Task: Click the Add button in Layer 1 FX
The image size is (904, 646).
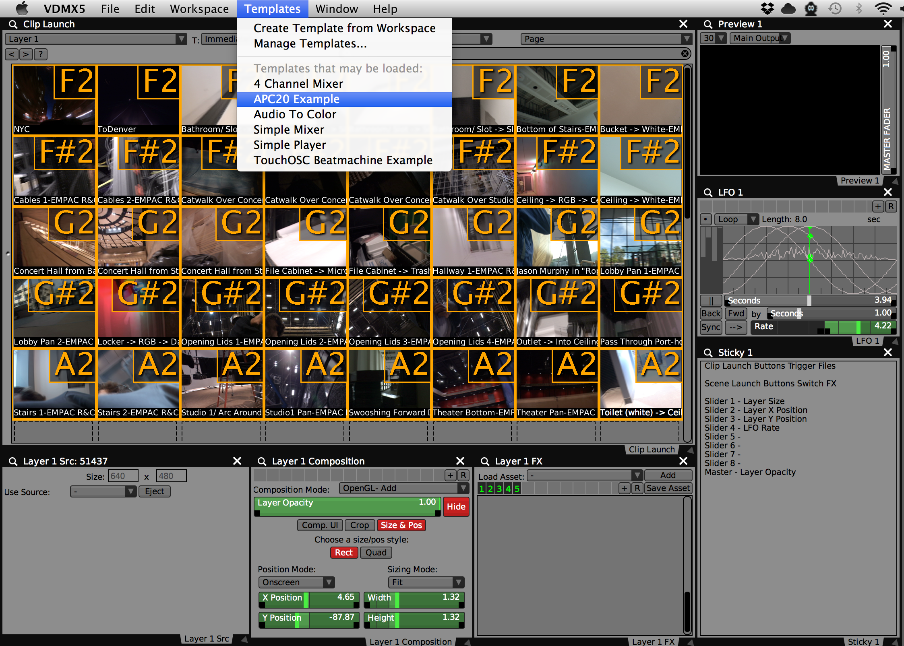Action: pos(668,475)
